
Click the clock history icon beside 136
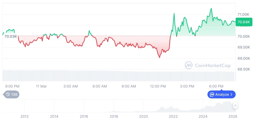[x=8, y=94]
